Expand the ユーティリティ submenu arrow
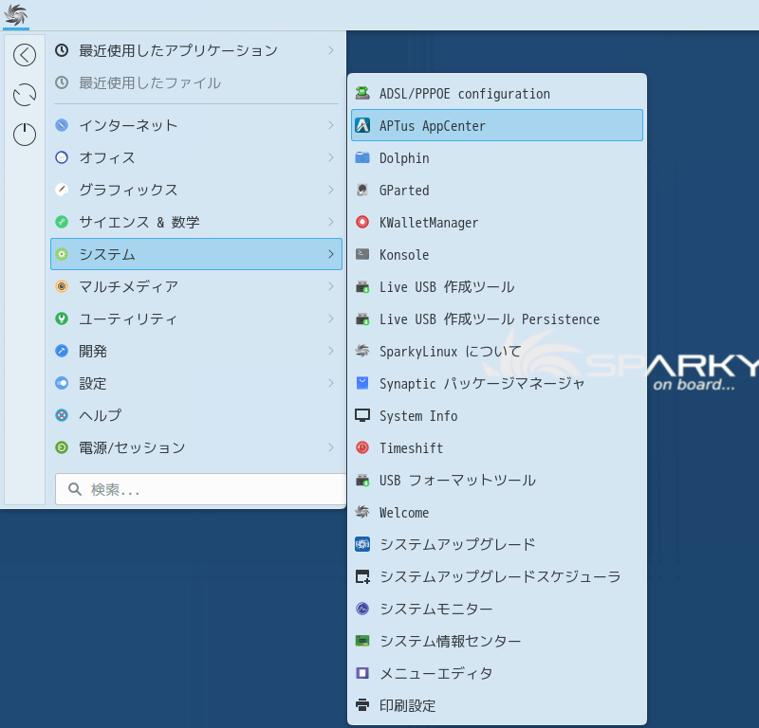Screen dimensions: 759x728 point(331,318)
